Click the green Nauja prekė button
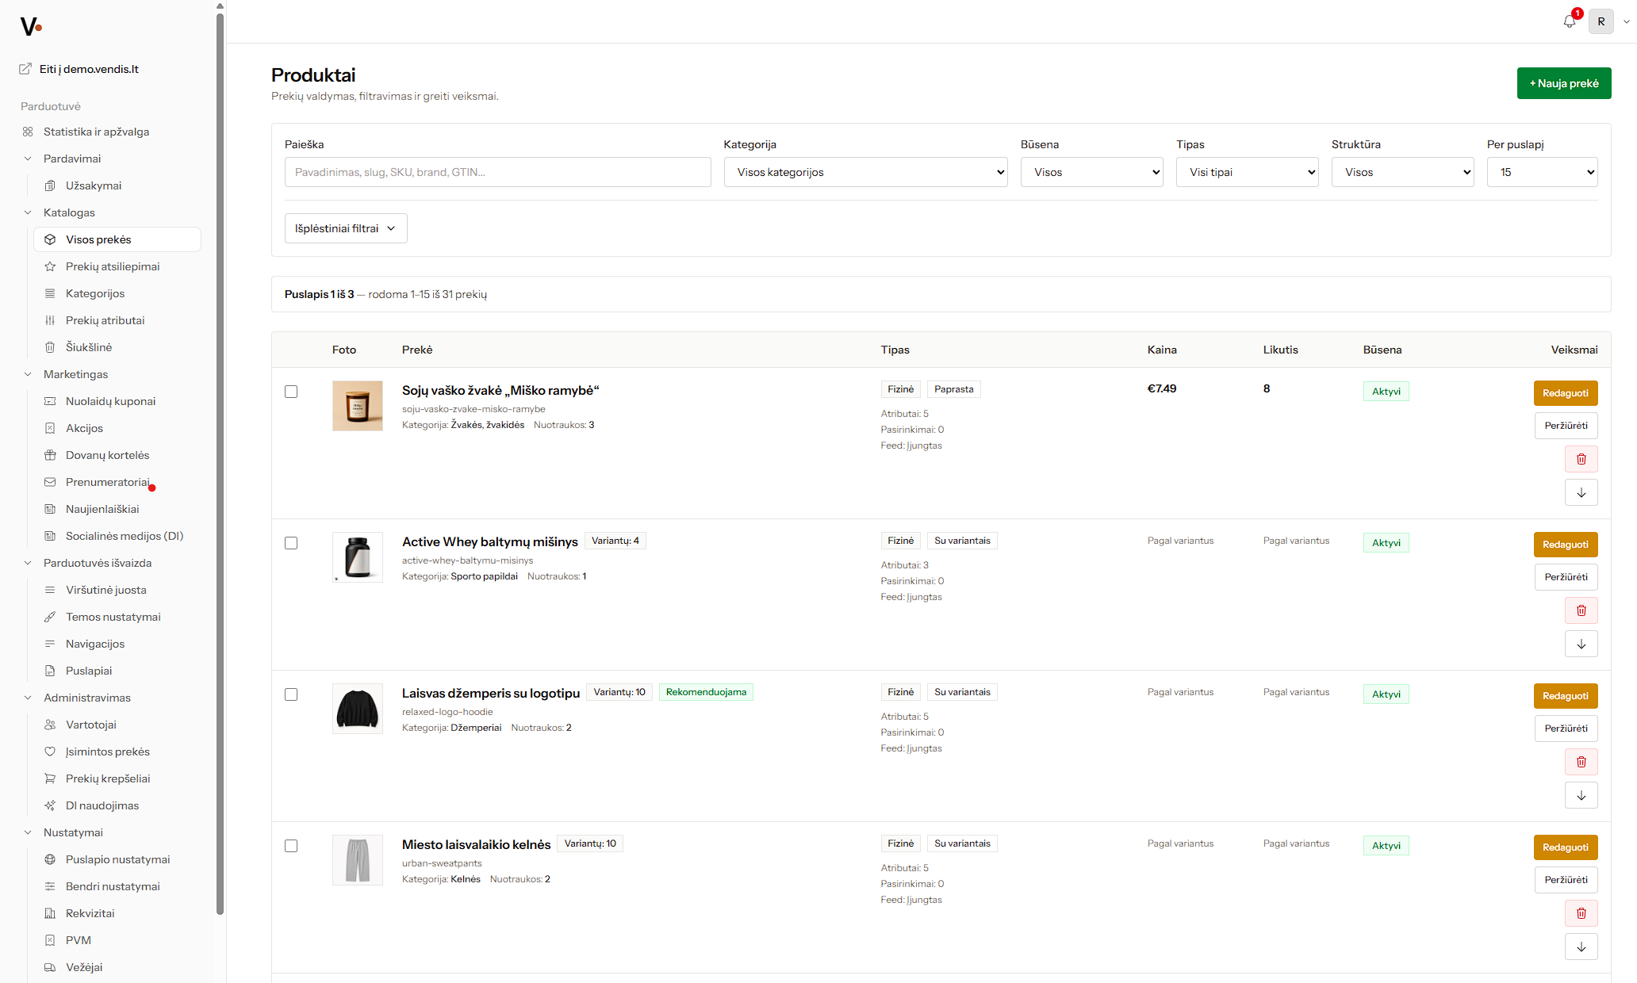 (x=1564, y=83)
